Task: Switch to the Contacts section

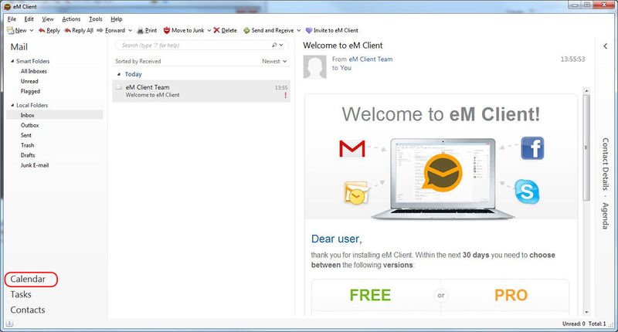Action: click(28, 310)
